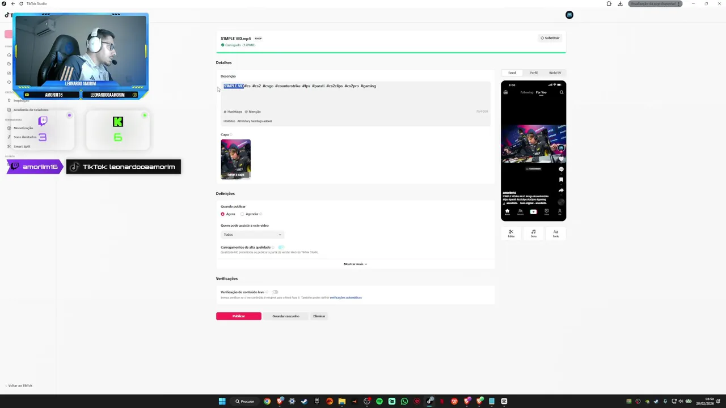This screenshot has height=408, width=726.
Task: Click the S1MPLE VID.mp4 file name
Action: [235, 39]
